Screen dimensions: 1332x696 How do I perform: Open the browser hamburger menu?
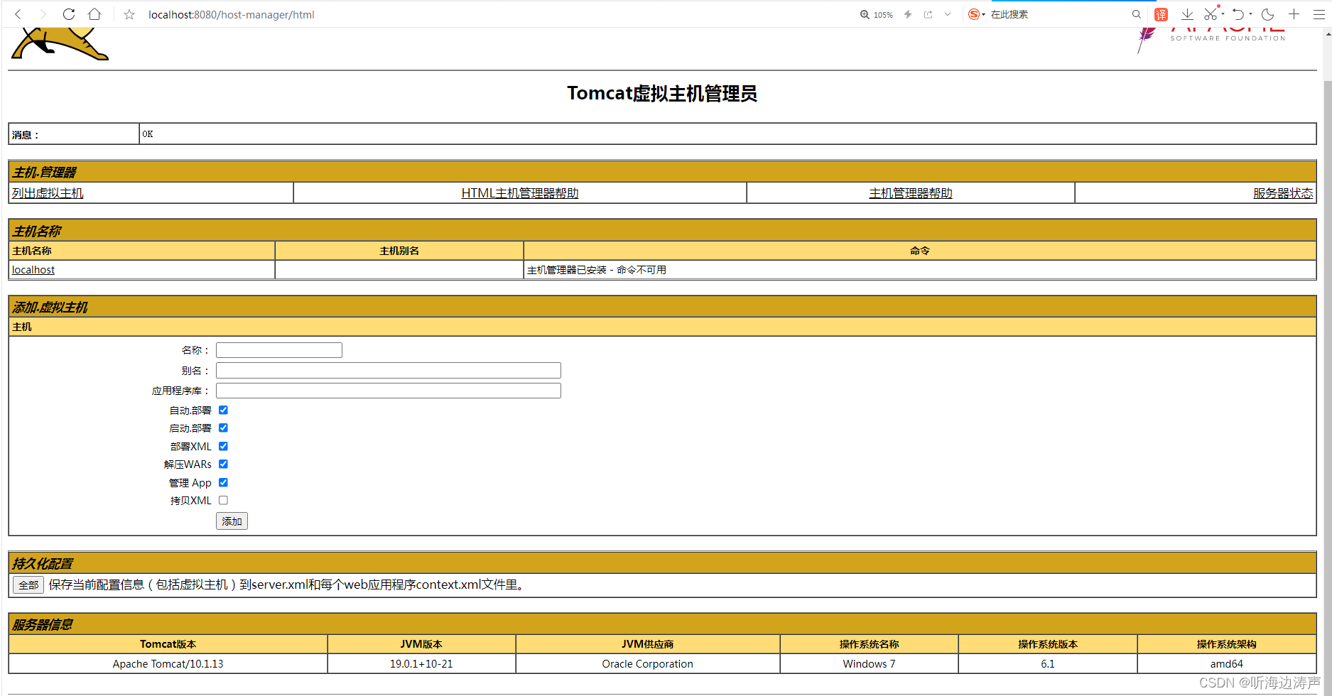(1319, 14)
